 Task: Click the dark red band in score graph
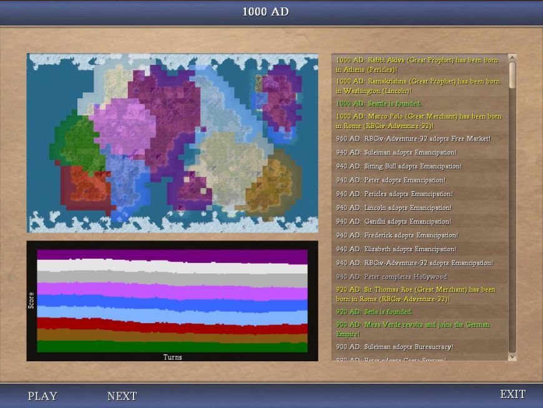172,327
